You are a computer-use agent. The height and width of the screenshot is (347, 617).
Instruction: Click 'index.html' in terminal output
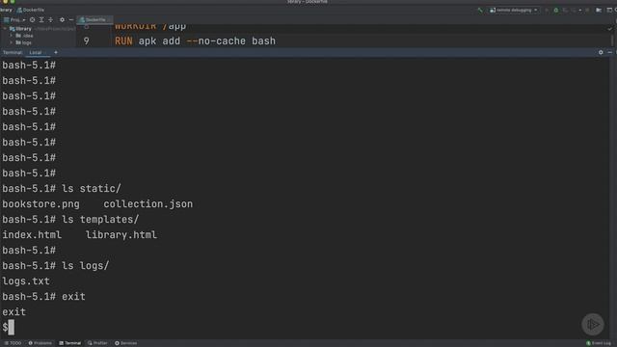[32, 235]
